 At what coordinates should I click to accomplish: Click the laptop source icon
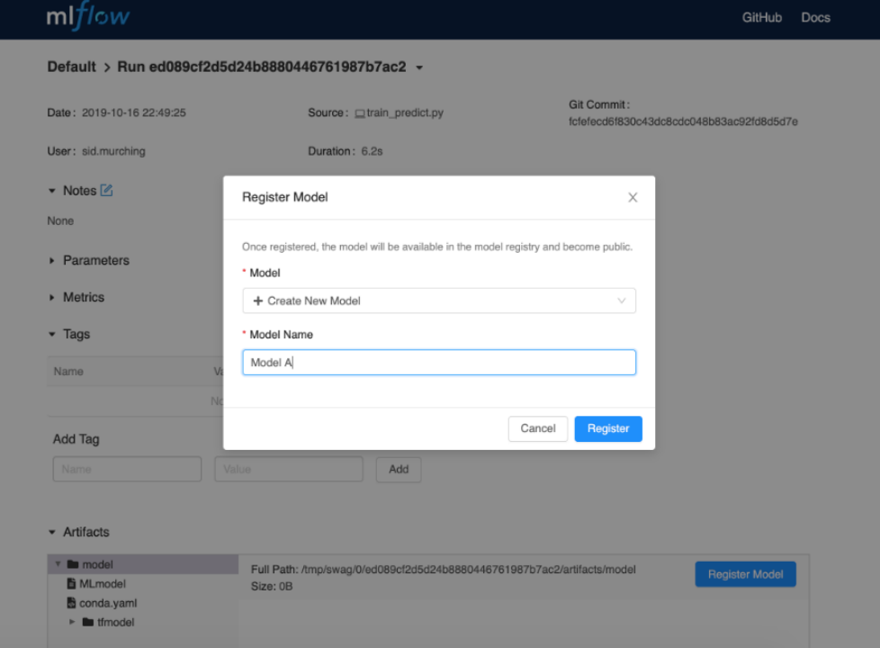tap(360, 113)
